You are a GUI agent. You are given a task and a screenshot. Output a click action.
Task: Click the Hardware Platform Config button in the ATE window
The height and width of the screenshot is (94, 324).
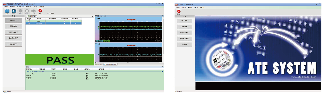(x=185, y=38)
